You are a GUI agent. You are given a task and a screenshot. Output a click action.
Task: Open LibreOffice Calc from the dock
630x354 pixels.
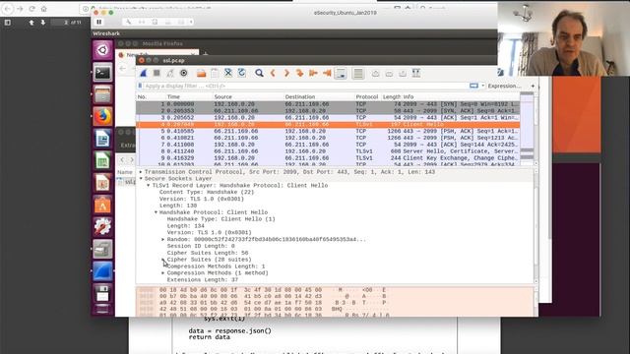(x=102, y=161)
